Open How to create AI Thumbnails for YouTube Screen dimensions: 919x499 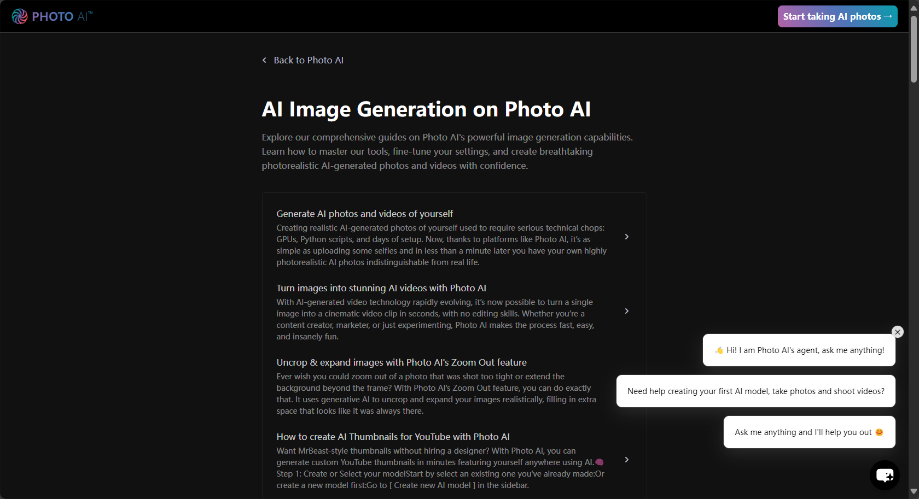click(x=393, y=437)
